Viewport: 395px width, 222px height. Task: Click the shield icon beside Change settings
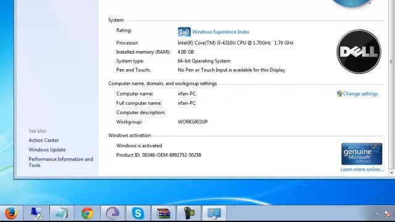click(x=339, y=94)
